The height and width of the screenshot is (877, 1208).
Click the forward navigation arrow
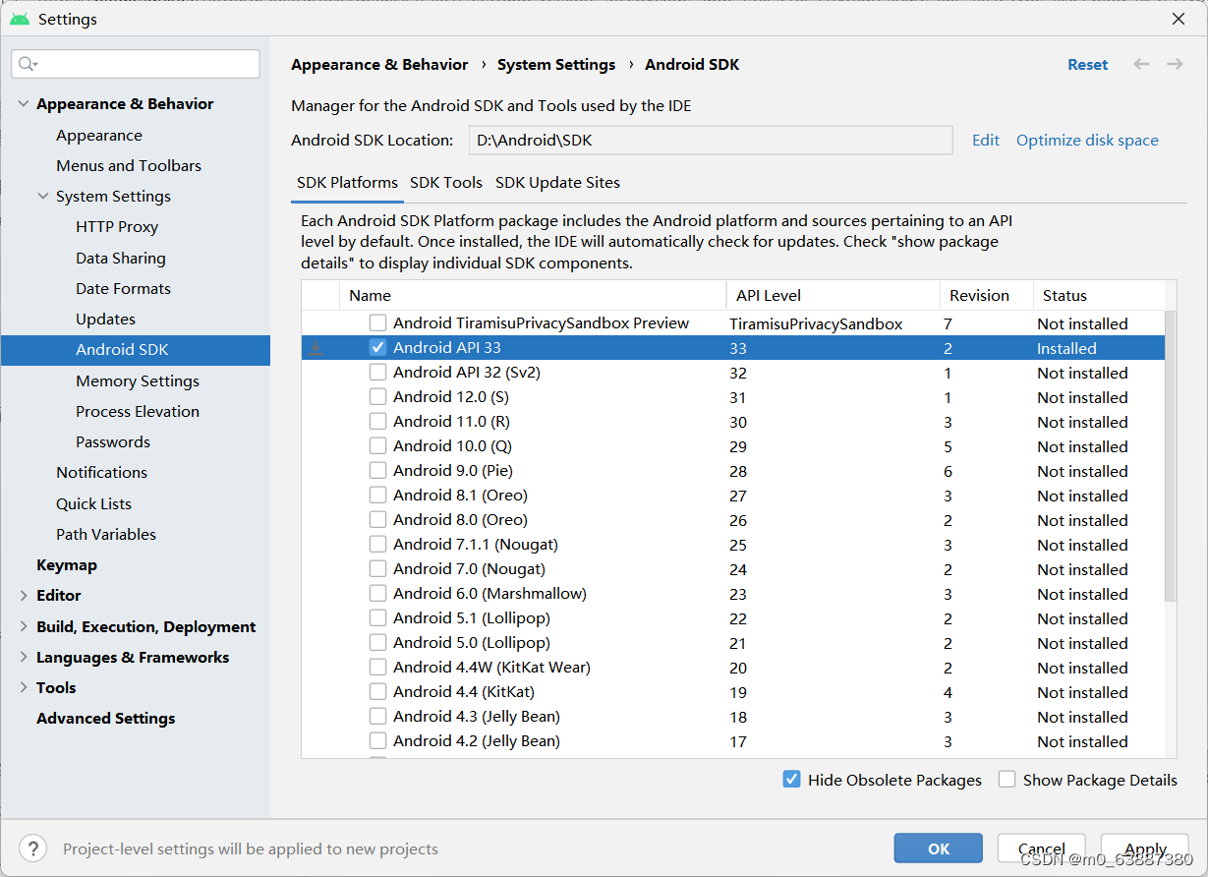click(1175, 64)
